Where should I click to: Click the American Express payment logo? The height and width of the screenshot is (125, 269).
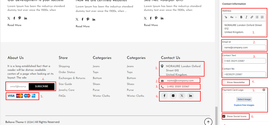[x=34, y=96]
